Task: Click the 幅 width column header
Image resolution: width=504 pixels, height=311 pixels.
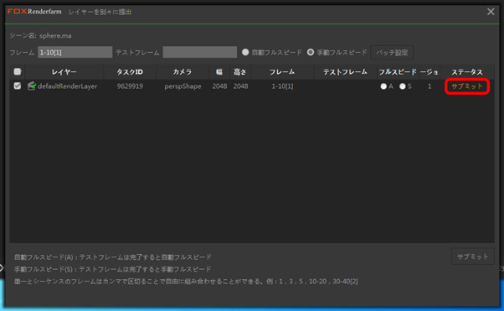Action: click(x=219, y=72)
